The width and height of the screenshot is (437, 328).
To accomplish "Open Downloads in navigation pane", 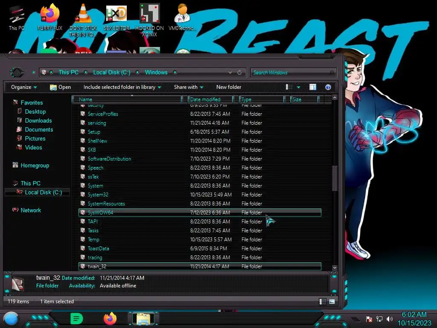I will tap(38, 120).
